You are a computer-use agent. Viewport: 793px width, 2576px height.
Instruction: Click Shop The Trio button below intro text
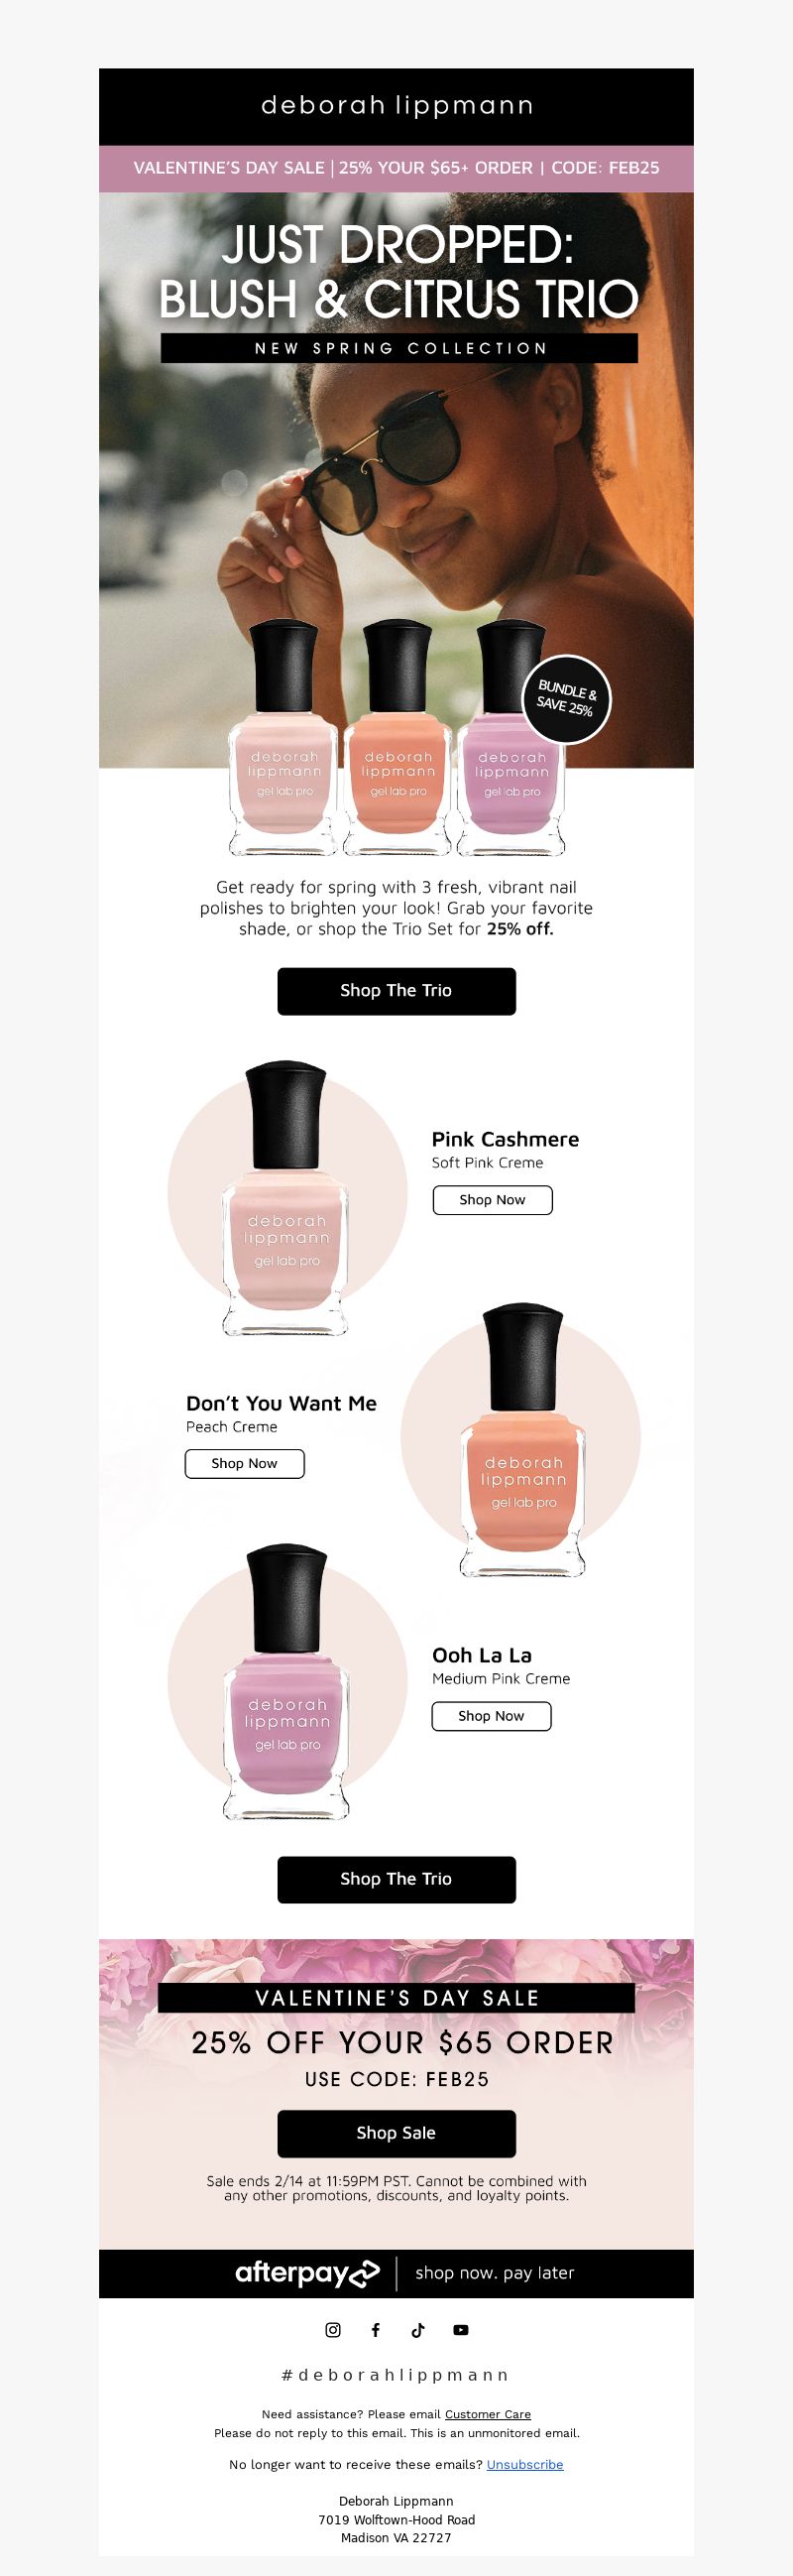[396, 991]
